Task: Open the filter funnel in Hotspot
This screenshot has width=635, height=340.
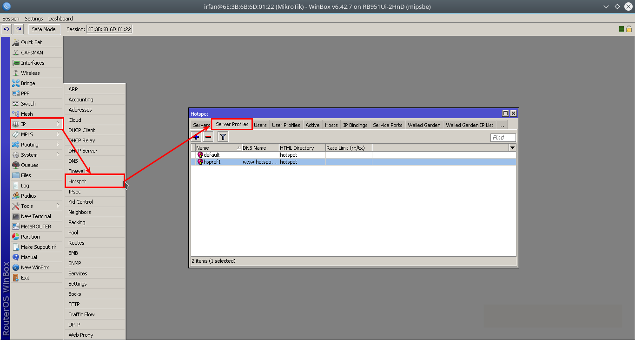Action: pos(223,137)
